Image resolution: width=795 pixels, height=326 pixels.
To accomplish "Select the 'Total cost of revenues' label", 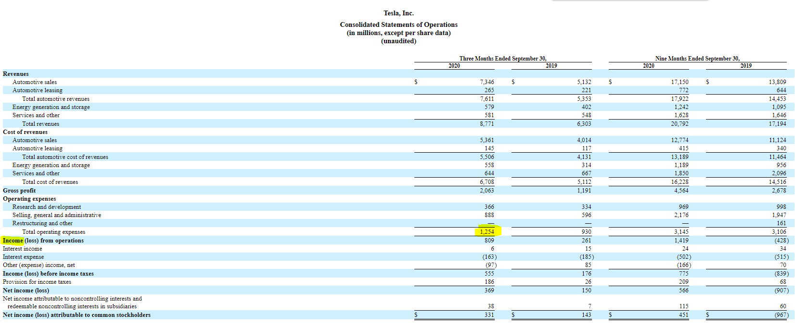I will [x=50, y=182].
